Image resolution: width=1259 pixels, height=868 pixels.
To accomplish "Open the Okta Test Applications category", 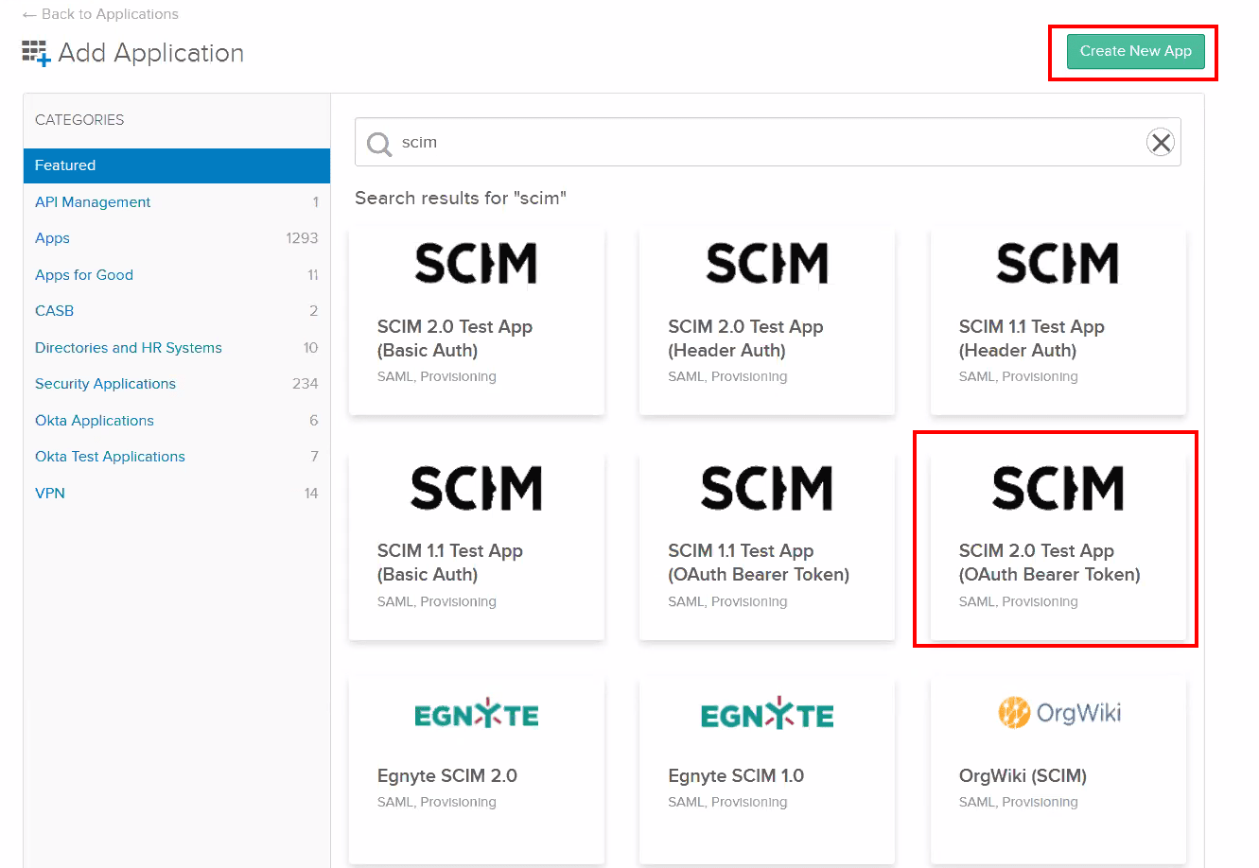I will [110, 457].
